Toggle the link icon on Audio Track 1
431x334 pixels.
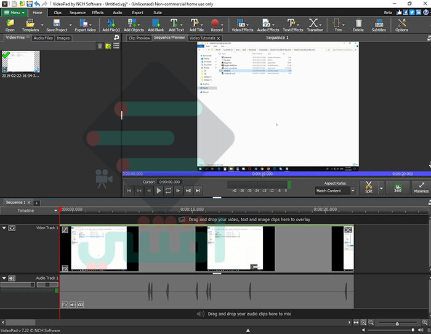(x=81, y=305)
